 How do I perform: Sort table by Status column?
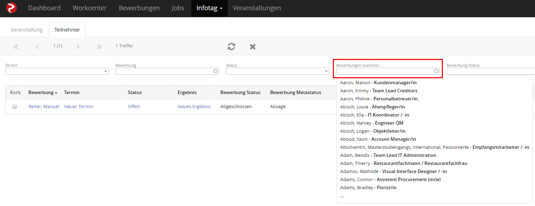135,93
